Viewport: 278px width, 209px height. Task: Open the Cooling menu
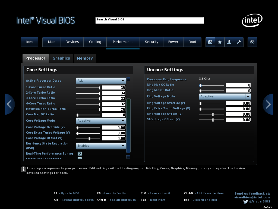[x=95, y=42]
